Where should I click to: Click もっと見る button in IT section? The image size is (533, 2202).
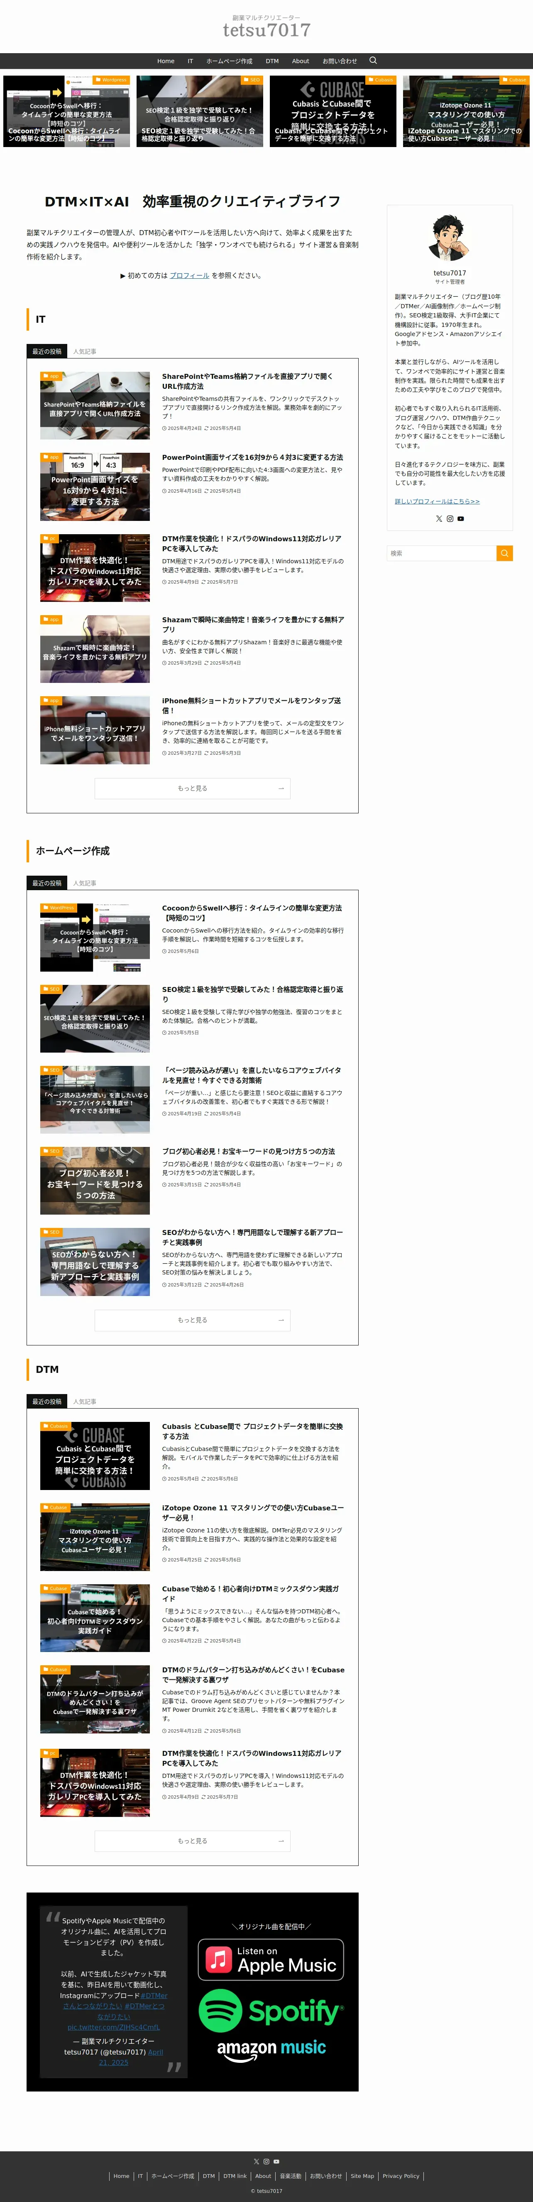[192, 788]
